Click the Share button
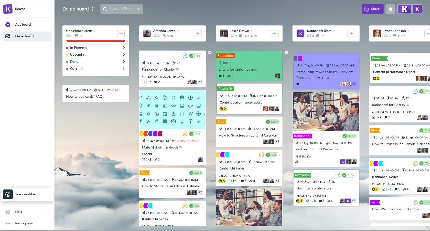 click(372, 9)
